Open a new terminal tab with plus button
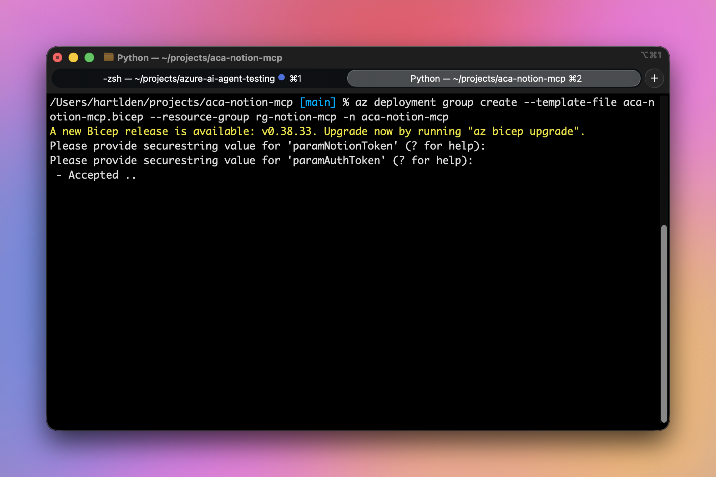This screenshot has width=716, height=477. click(654, 78)
